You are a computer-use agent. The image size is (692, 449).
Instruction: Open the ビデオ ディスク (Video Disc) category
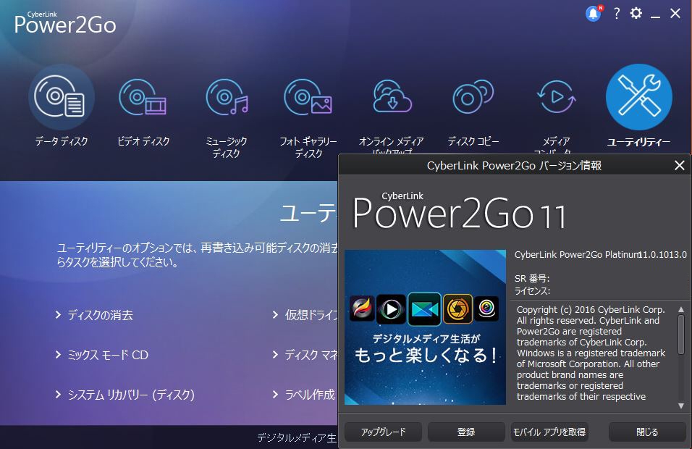143,97
